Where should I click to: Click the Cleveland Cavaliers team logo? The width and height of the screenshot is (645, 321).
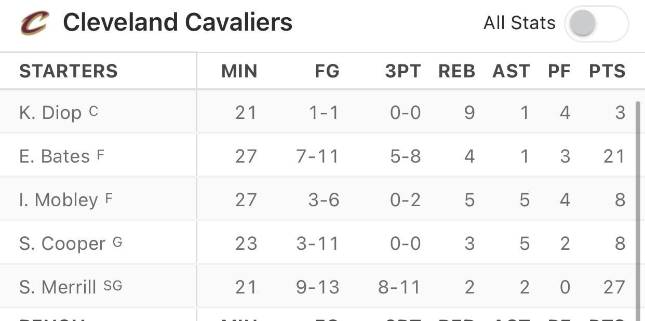point(35,23)
